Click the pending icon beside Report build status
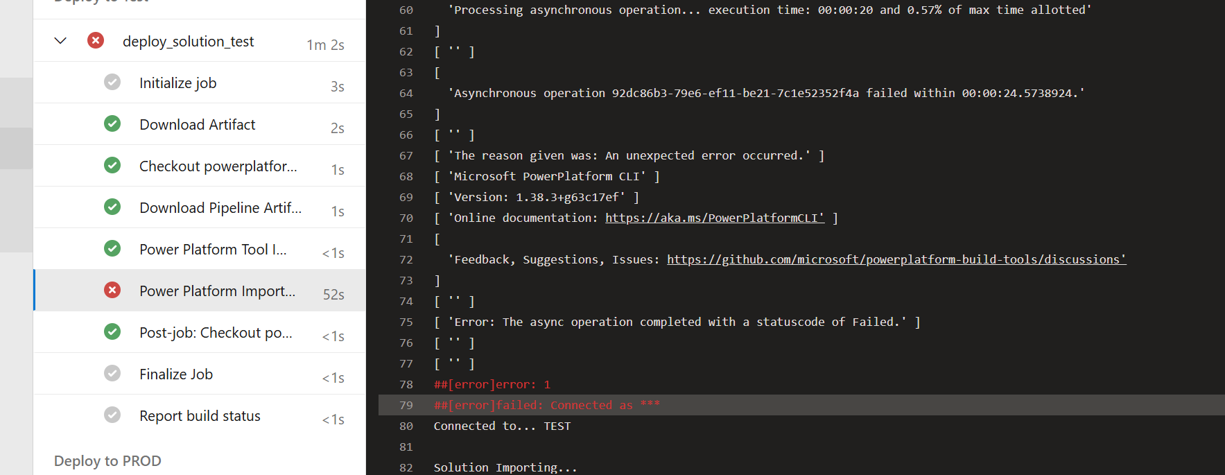The image size is (1225, 475). (112, 415)
